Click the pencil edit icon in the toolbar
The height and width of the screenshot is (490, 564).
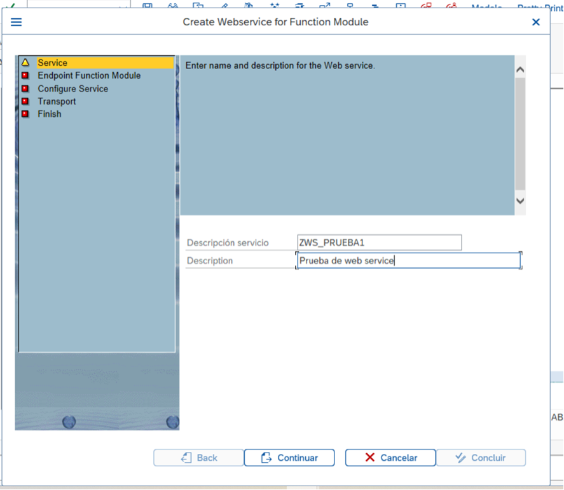point(224,6)
